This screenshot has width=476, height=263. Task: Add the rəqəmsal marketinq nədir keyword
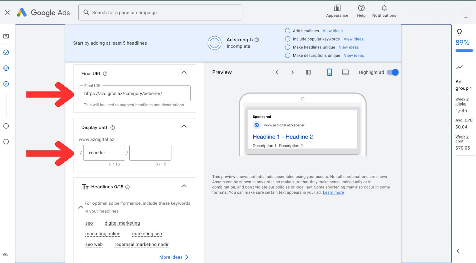point(142,245)
